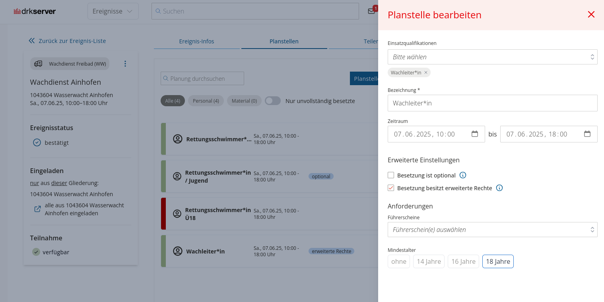Screen dimensions: 604x302
Task: Click the person icon on the Wachleiter*in row
Action: click(177, 251)
